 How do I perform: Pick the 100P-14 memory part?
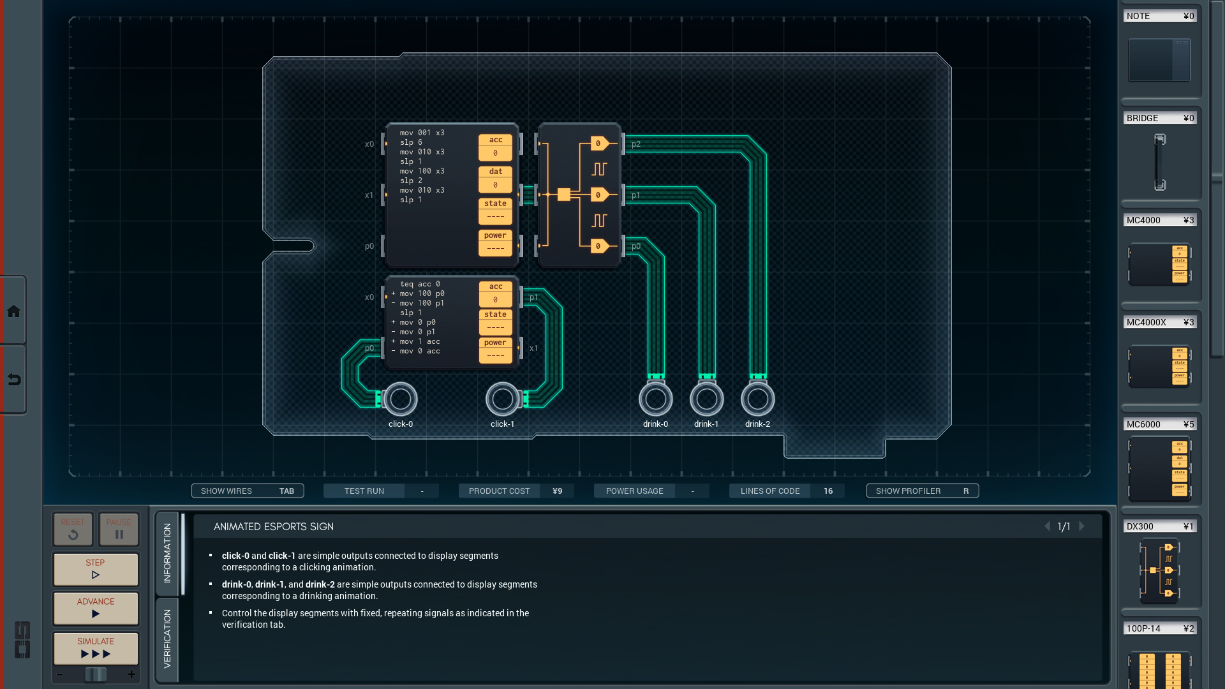coord(1160,670)
